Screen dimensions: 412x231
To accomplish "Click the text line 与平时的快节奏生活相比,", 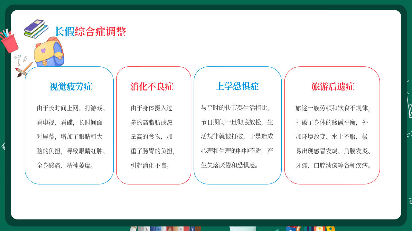I will pos(235,108).
